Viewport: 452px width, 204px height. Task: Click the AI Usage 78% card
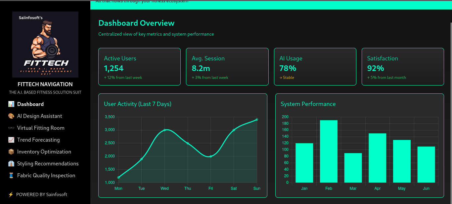tap(315, 67)
